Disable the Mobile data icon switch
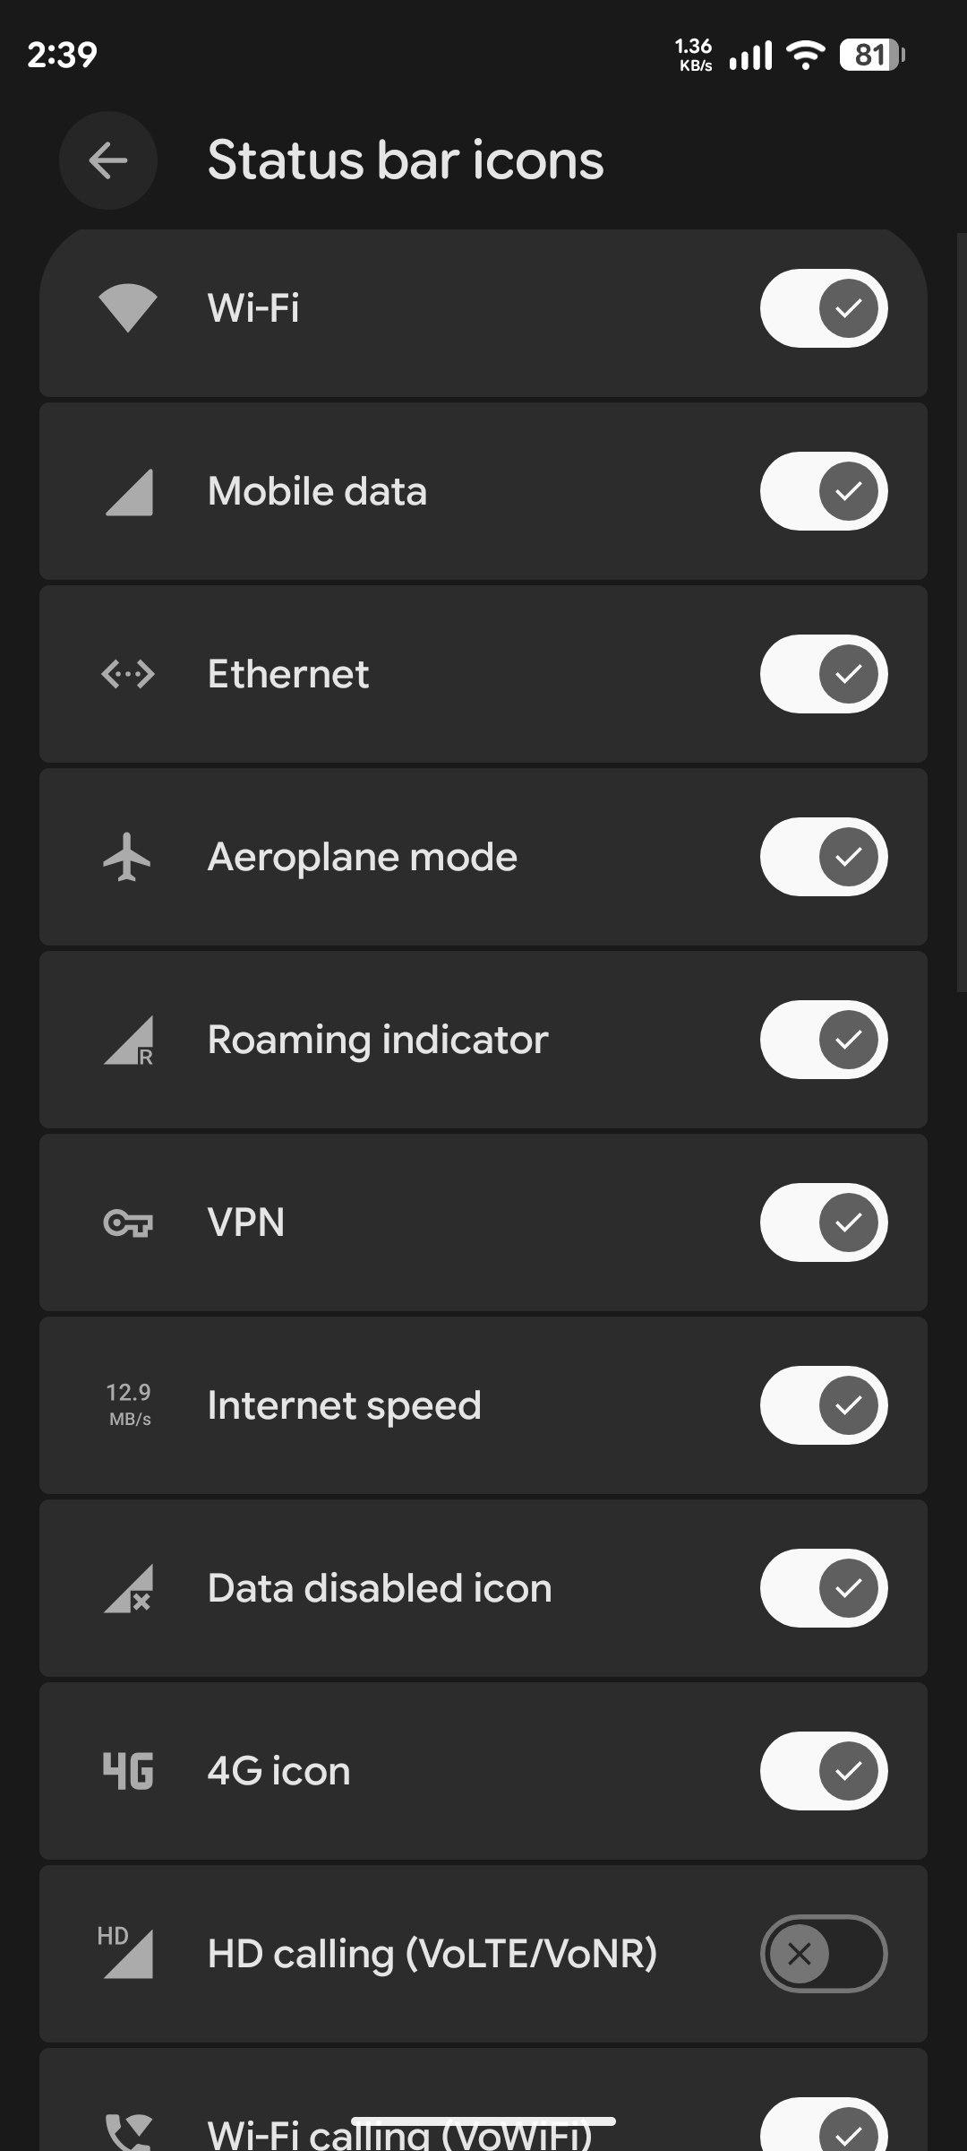967x2151 pixels. point(823,491)
